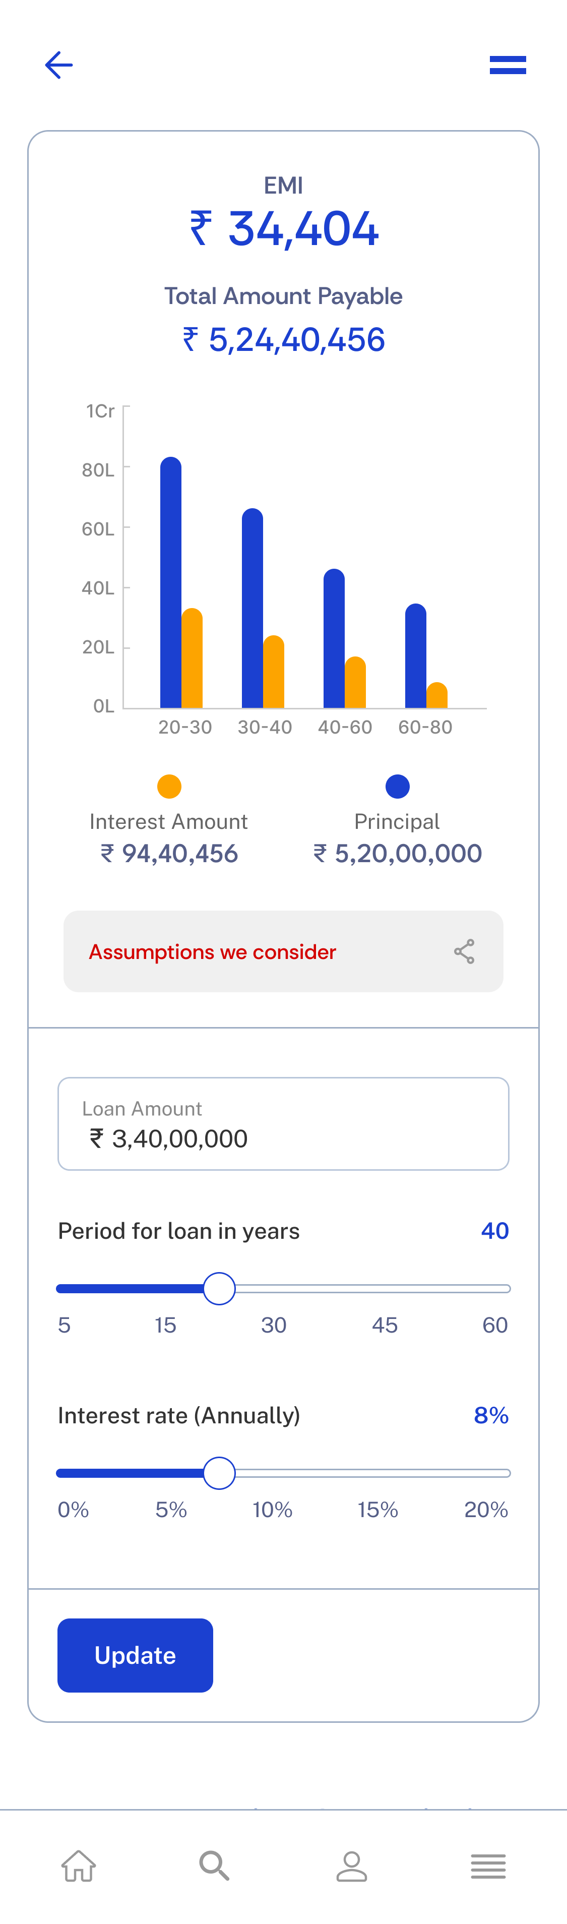
Task: Open the top-right hamburger menu
Action: [x=508, y=65]
